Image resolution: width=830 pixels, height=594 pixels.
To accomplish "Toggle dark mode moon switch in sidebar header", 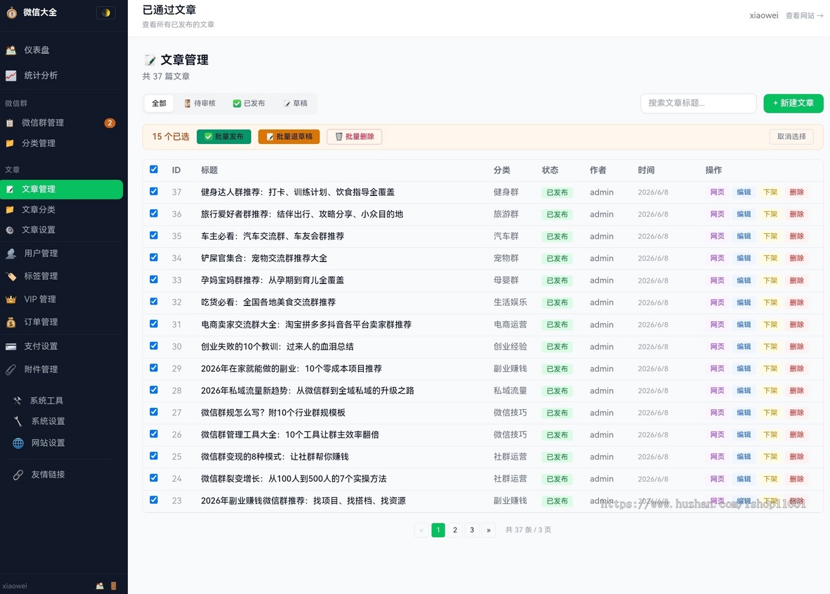I will pos(106,12).
